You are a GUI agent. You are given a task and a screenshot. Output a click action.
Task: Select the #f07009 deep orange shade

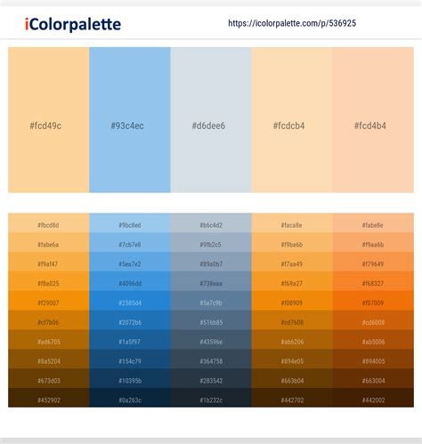pyautogui.click(x=373, y=301)
